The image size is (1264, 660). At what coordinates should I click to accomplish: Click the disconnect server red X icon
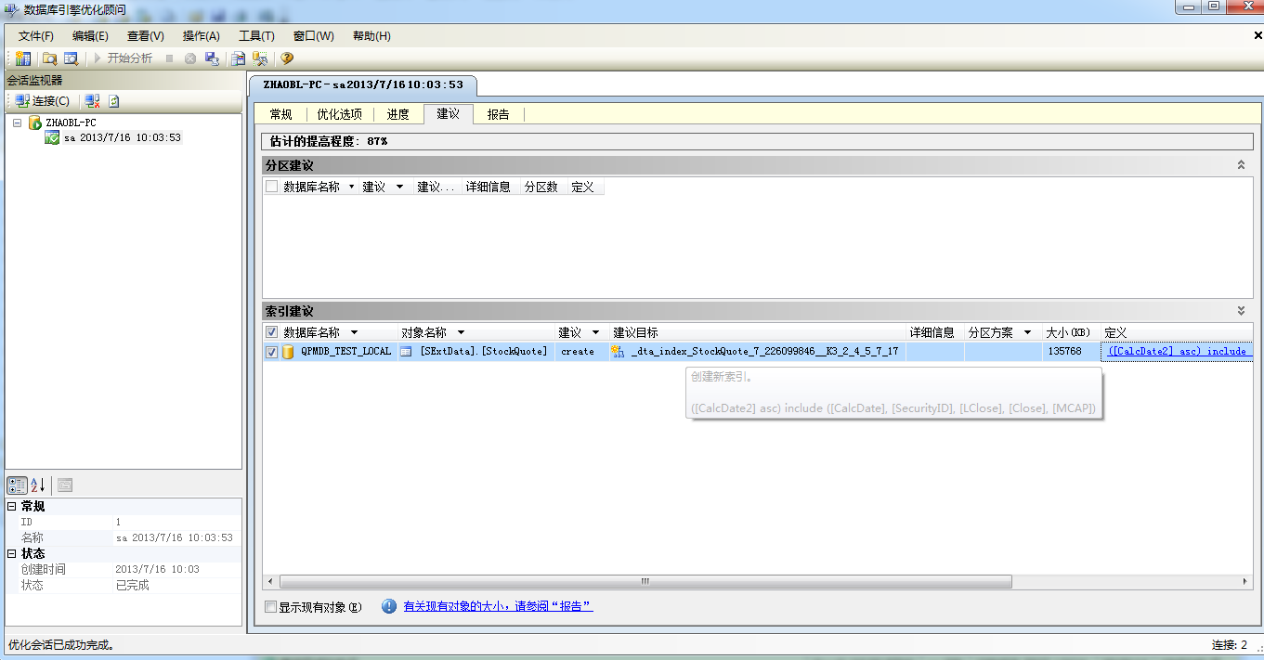coord(92,101)
